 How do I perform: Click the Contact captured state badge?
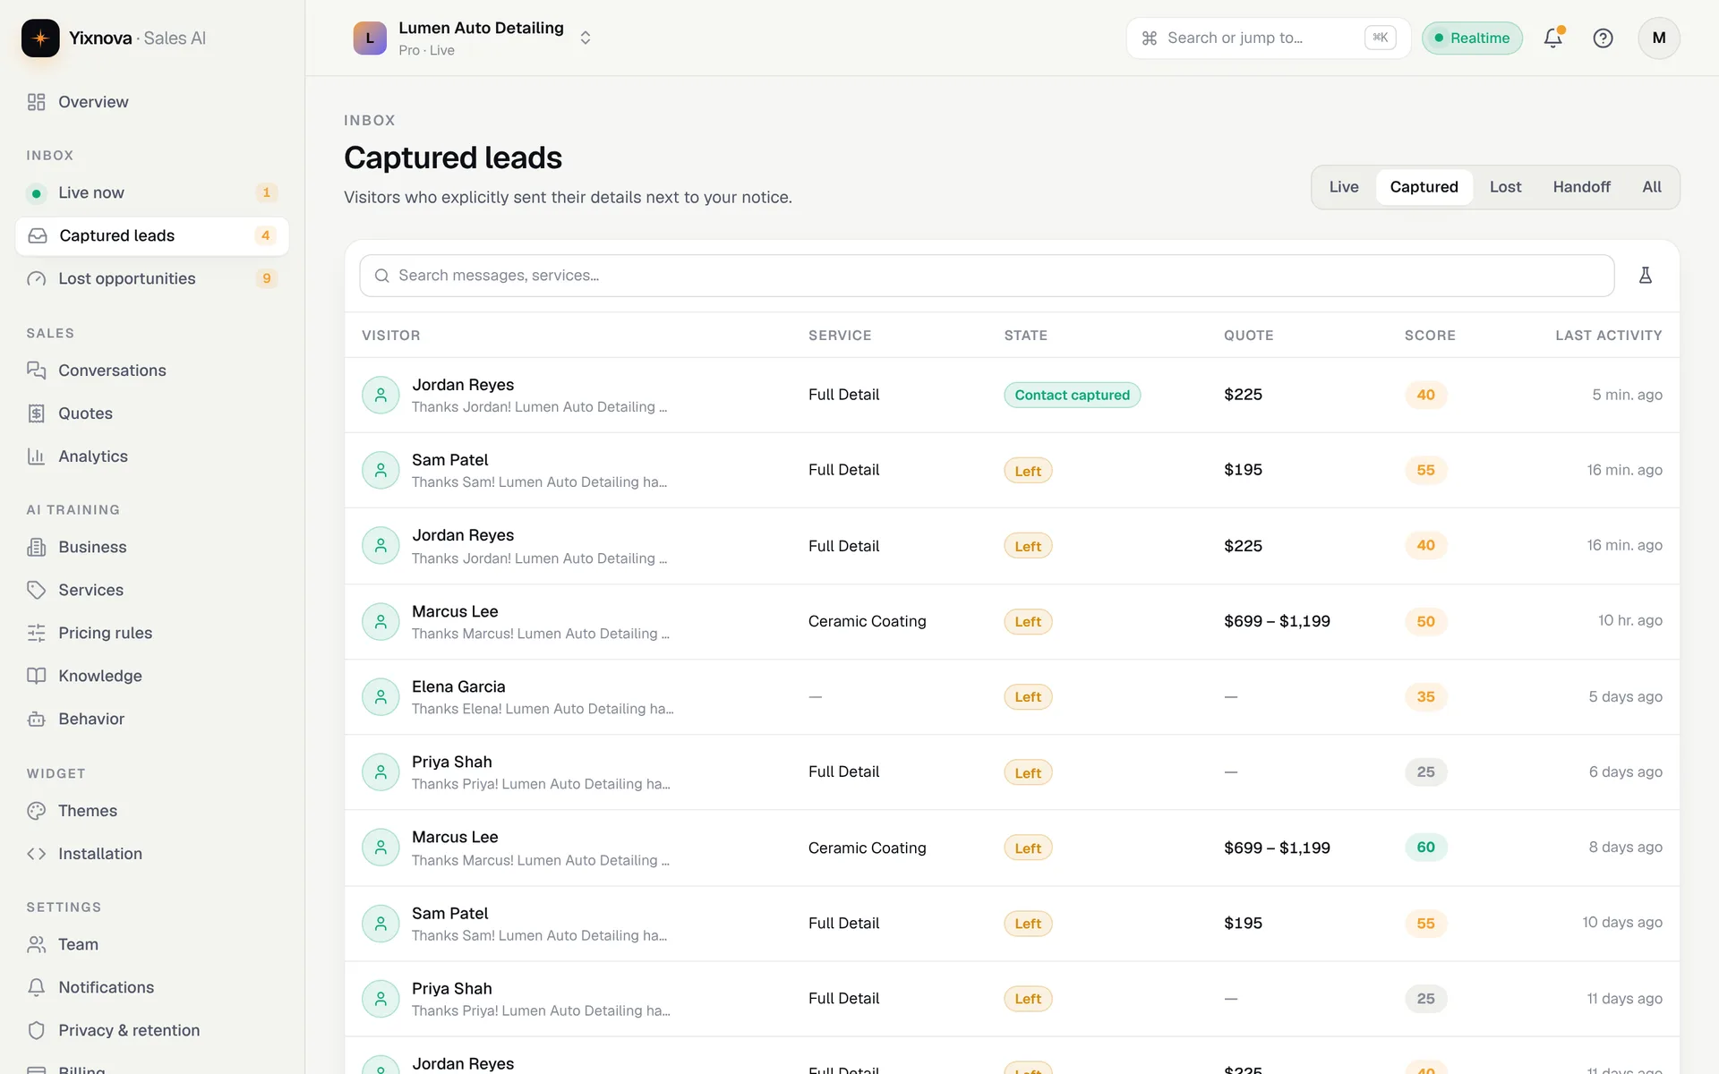[x=1072, y=395]
